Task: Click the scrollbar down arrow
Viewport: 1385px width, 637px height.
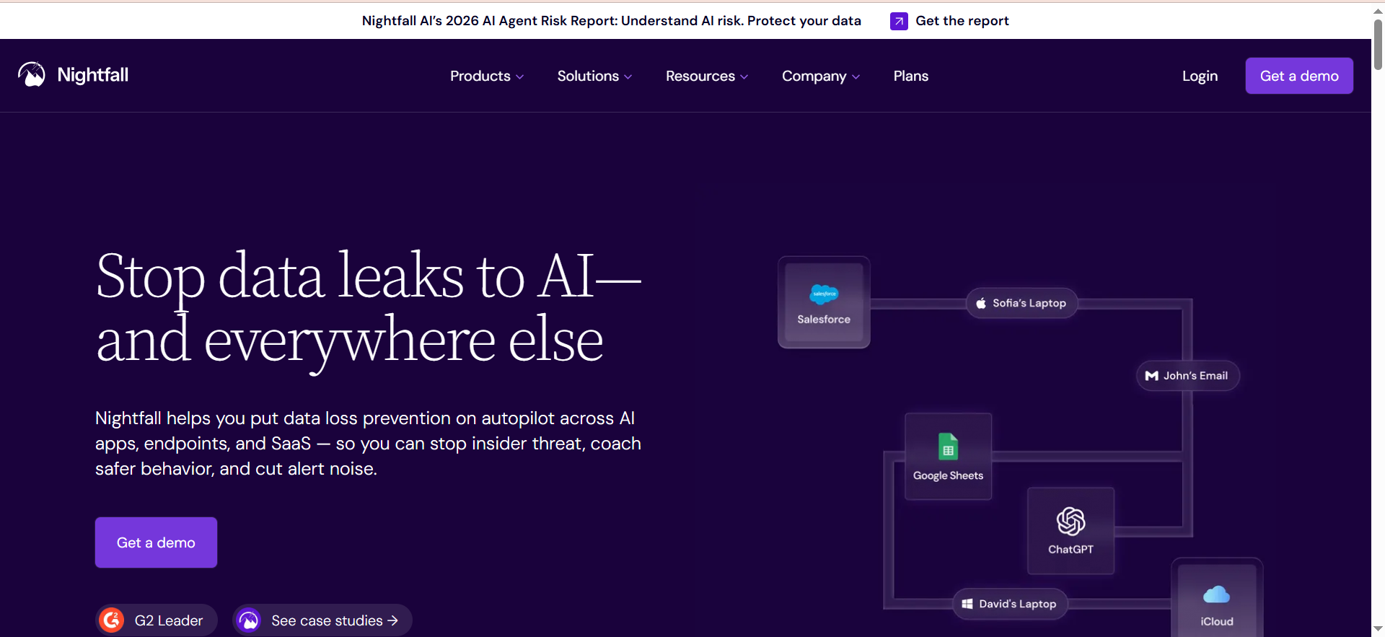Action: pos(1378,630)
